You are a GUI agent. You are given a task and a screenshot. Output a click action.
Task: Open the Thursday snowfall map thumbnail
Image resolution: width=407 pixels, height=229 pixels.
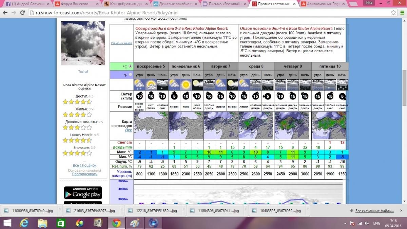pyautogui.click(x=292, y=125)
